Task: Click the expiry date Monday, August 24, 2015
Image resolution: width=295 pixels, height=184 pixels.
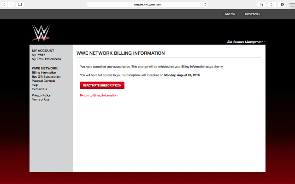Action: (x=182, y=75)
